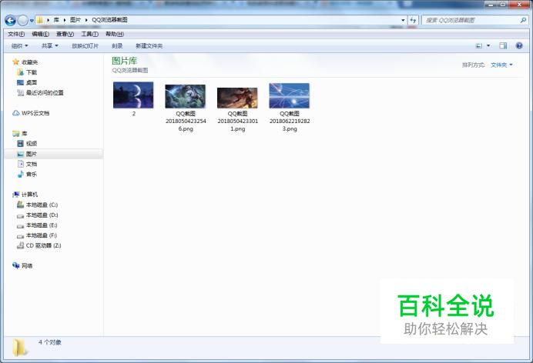
Task: Open the 查看(V) menu
Action: (x=65, y=34)
